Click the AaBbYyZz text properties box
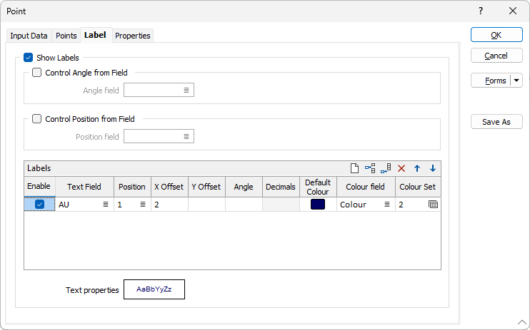This screenshot has height=330, width=530. pos(154,289)
